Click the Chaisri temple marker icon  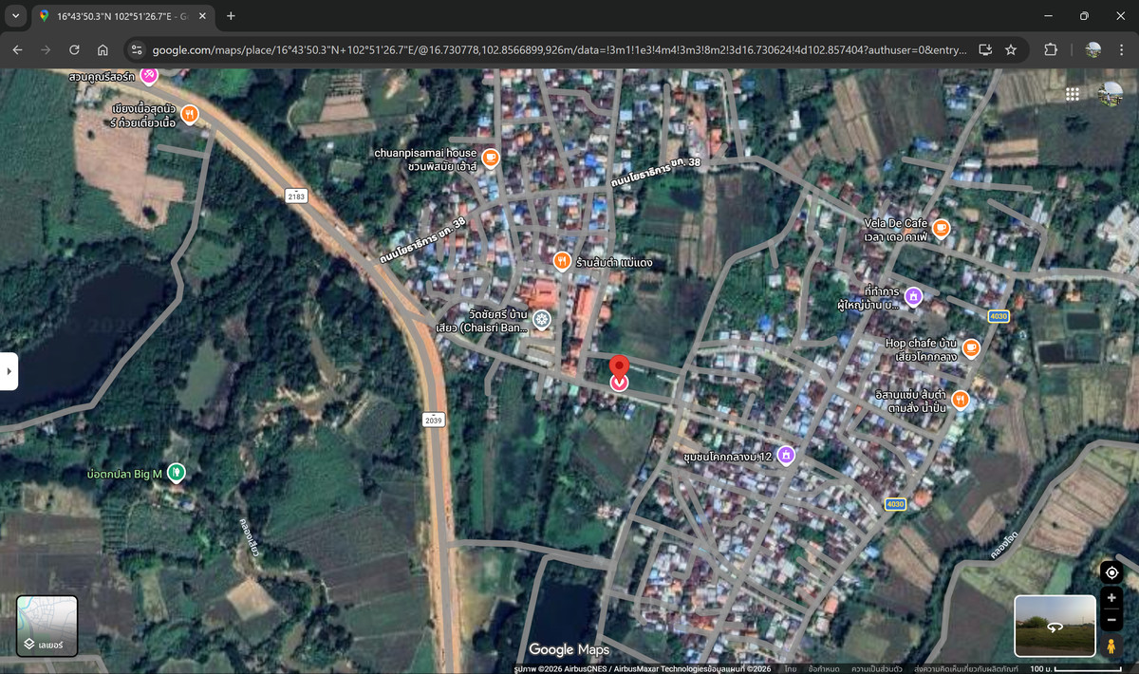(x=541, y=319)
